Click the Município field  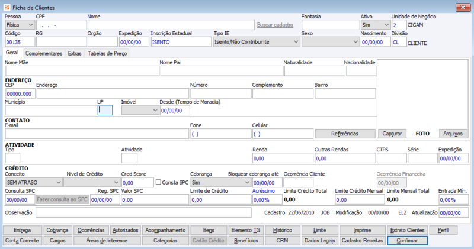point(51,110)
